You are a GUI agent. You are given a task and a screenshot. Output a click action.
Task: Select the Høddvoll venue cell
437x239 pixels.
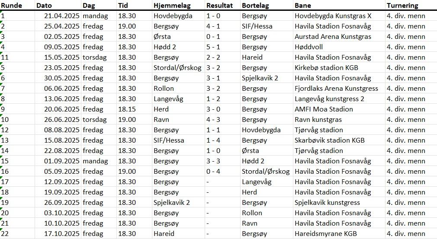pos(308,47)
